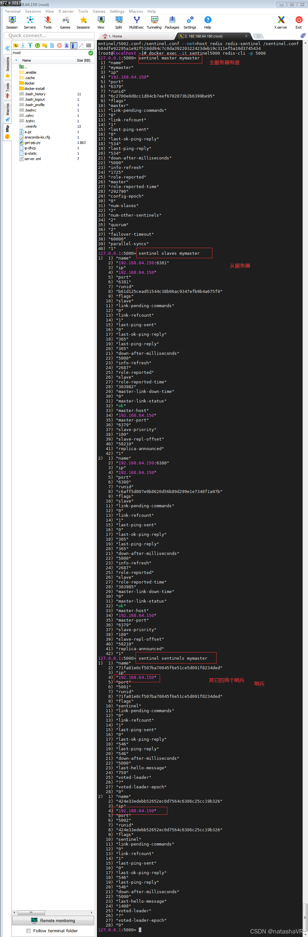The height and width of the screenshot is (937, 308).
Task: Collapse the sidebar with double-chevron icon
Action: click(7, 48)
